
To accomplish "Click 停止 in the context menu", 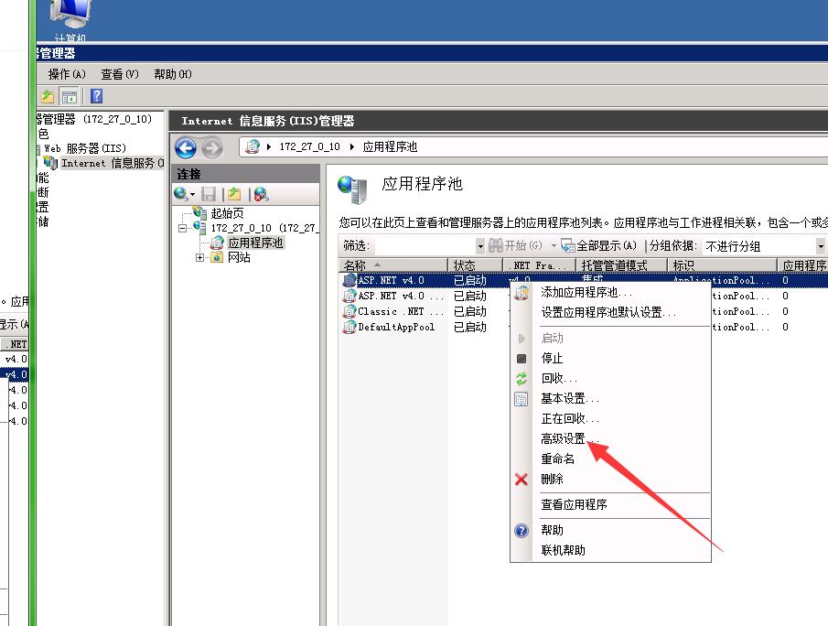I will coord(552,359).
